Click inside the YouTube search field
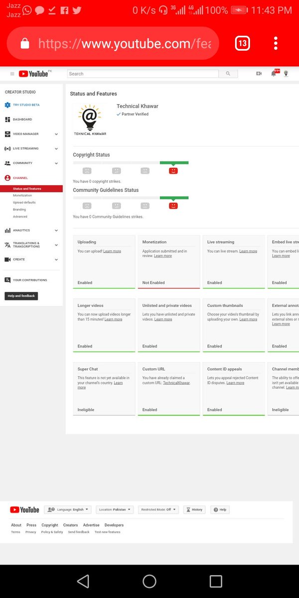This screenshot has height=598, width=299. click(143, 74)
